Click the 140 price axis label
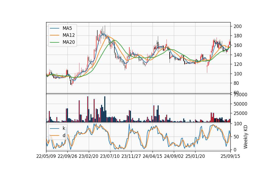Viewport: 256px width, 184px height. click(238, 55)
